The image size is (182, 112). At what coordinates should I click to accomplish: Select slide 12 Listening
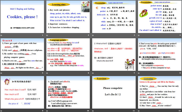[160, 92]
